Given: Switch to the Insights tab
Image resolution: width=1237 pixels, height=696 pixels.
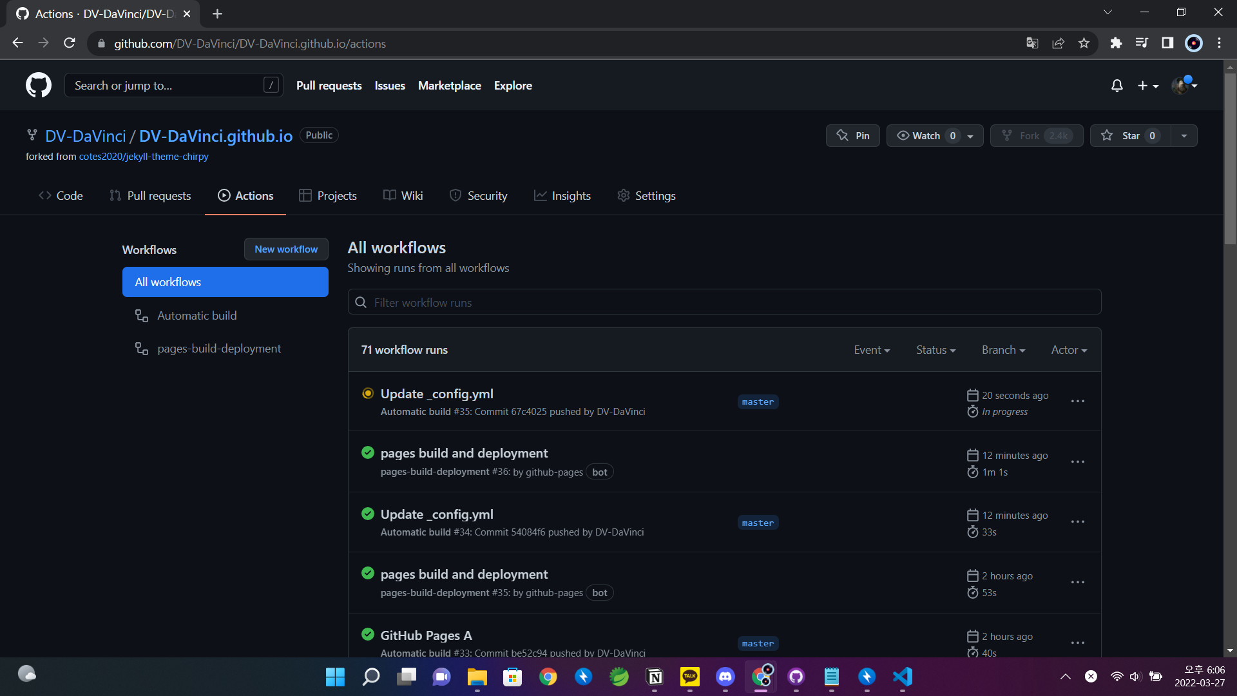Looking at the screenshot, I should point(562,196).
